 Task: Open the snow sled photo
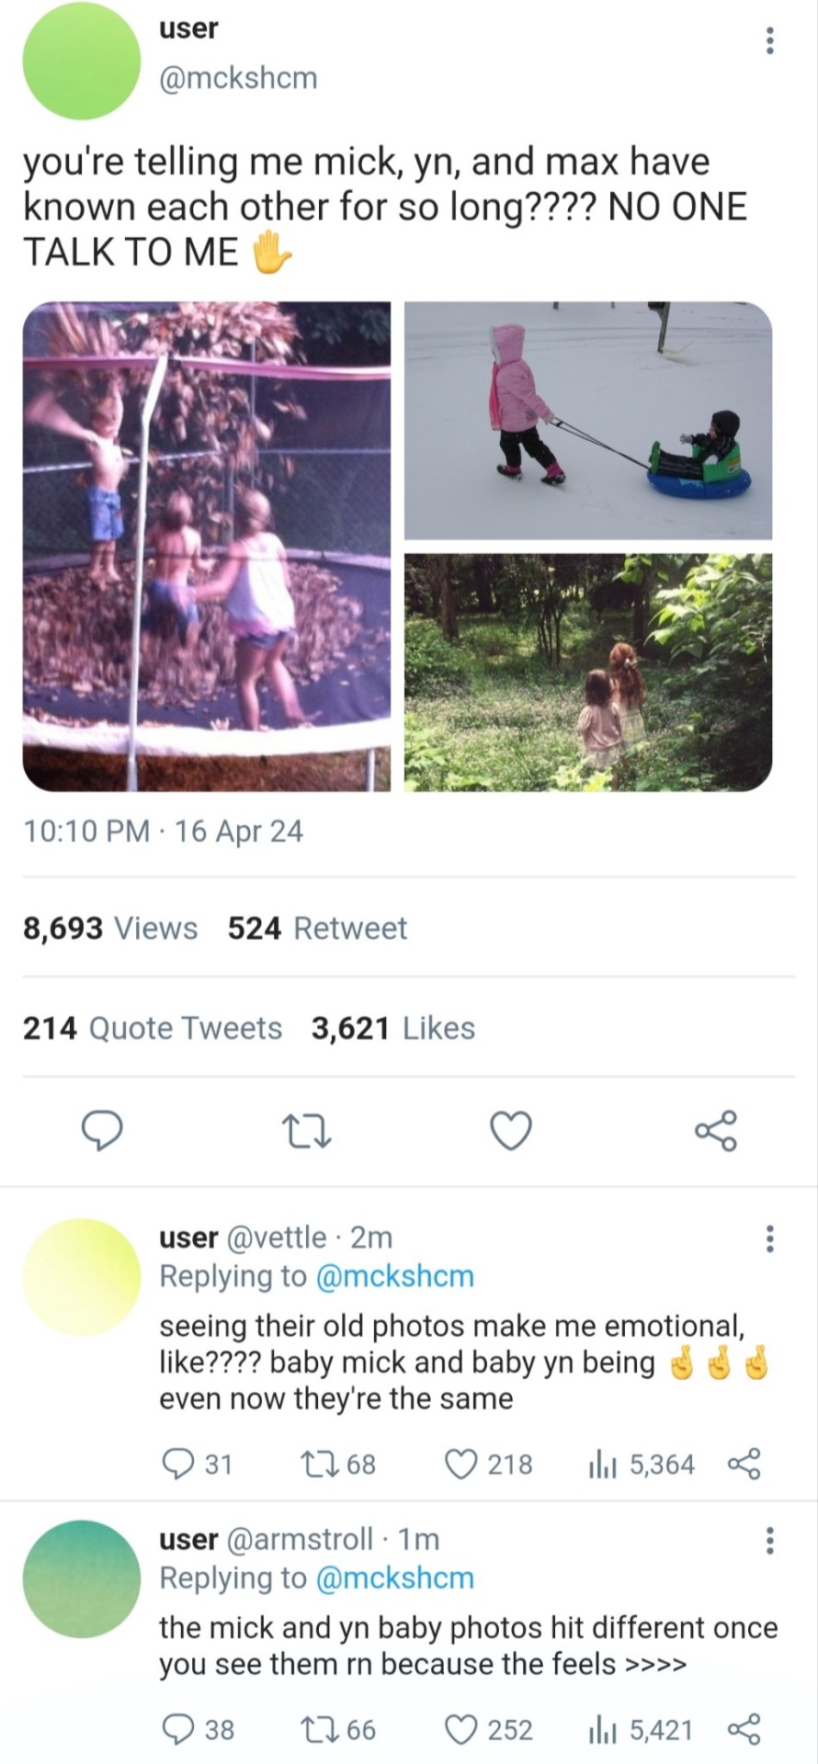[x=588, y=420]
